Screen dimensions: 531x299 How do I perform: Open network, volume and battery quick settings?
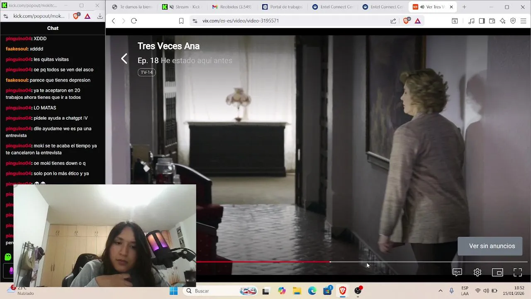[486, 291]
